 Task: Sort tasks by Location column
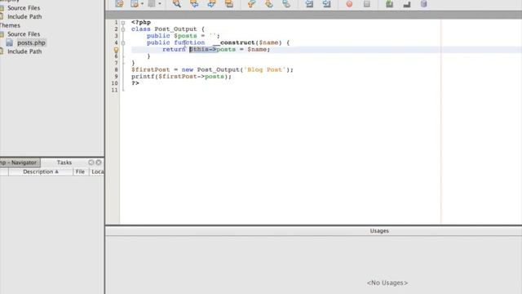click(97, 171)
